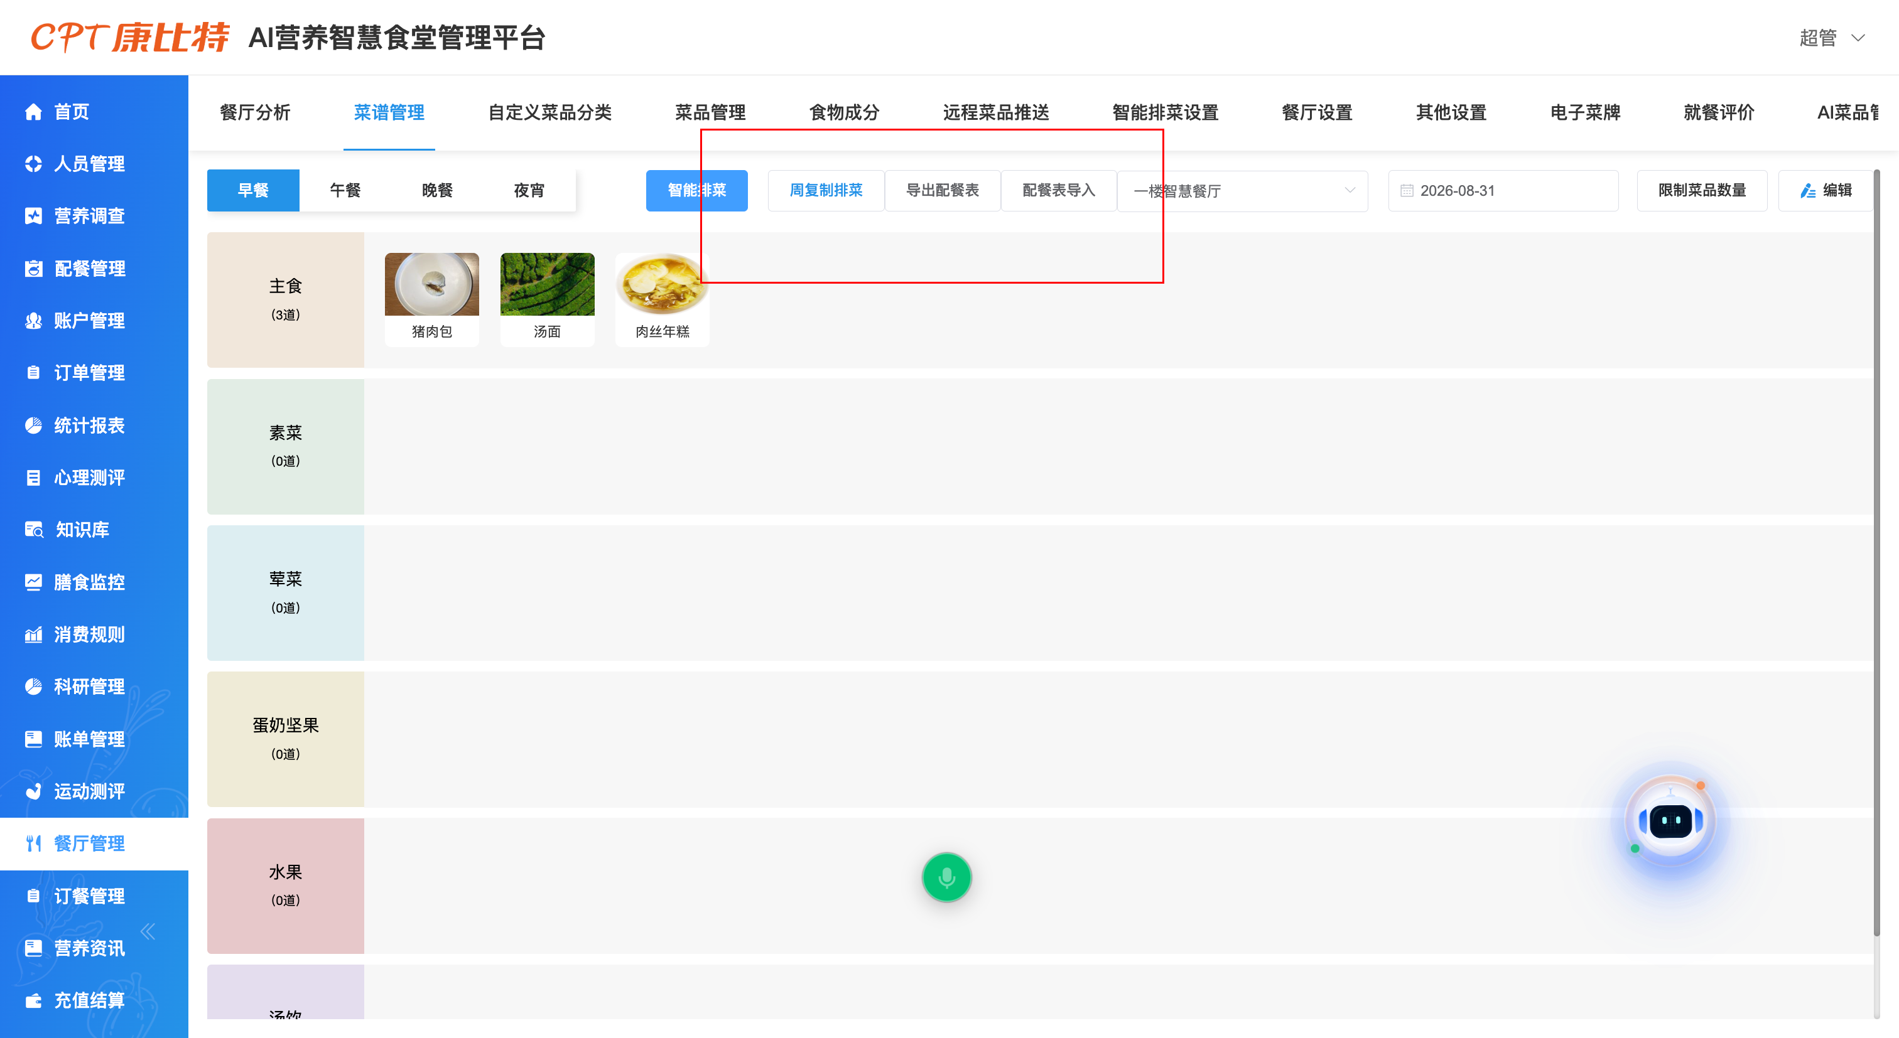Open the AI robot assistant

1670,820
